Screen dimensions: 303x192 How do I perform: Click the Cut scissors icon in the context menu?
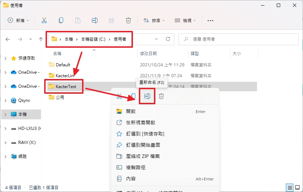click(119, 96)
